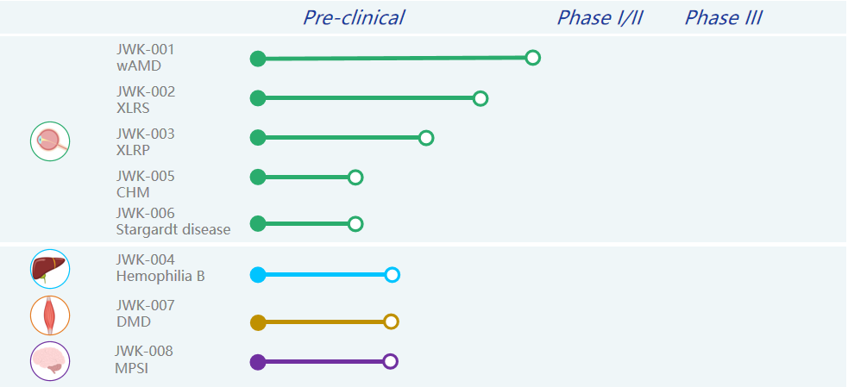Click the hollow end marker of JWK-005 CHM bar
This screenshot has height=387, width=848.
point(355,177)
